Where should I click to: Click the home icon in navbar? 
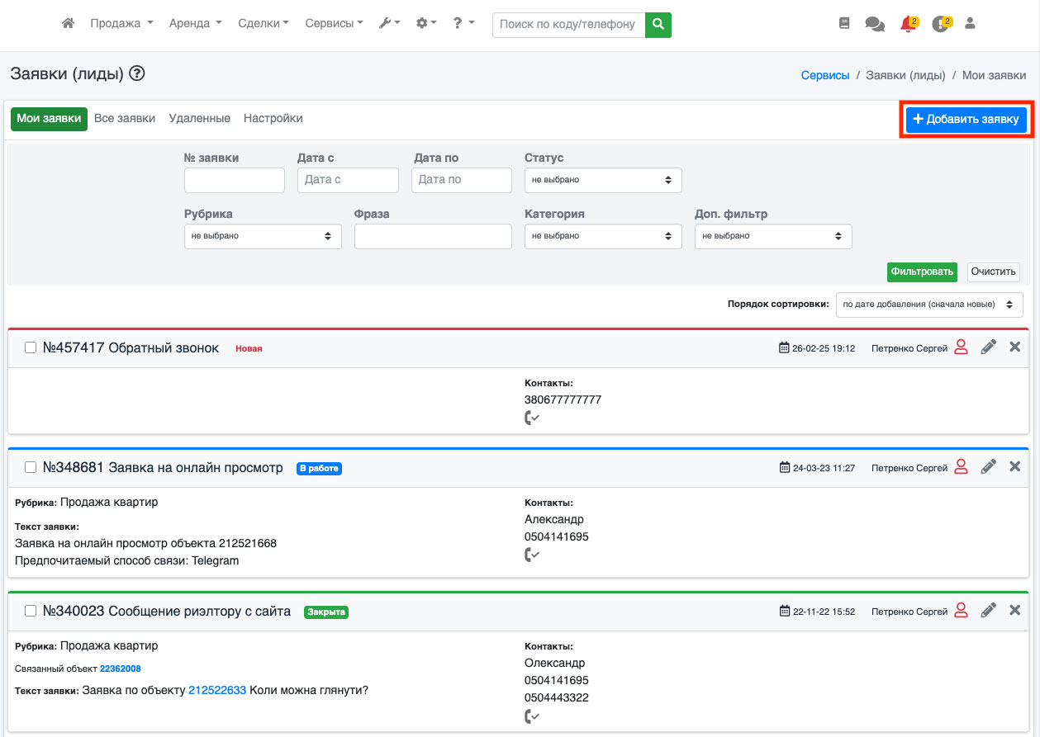coord(69,24)
